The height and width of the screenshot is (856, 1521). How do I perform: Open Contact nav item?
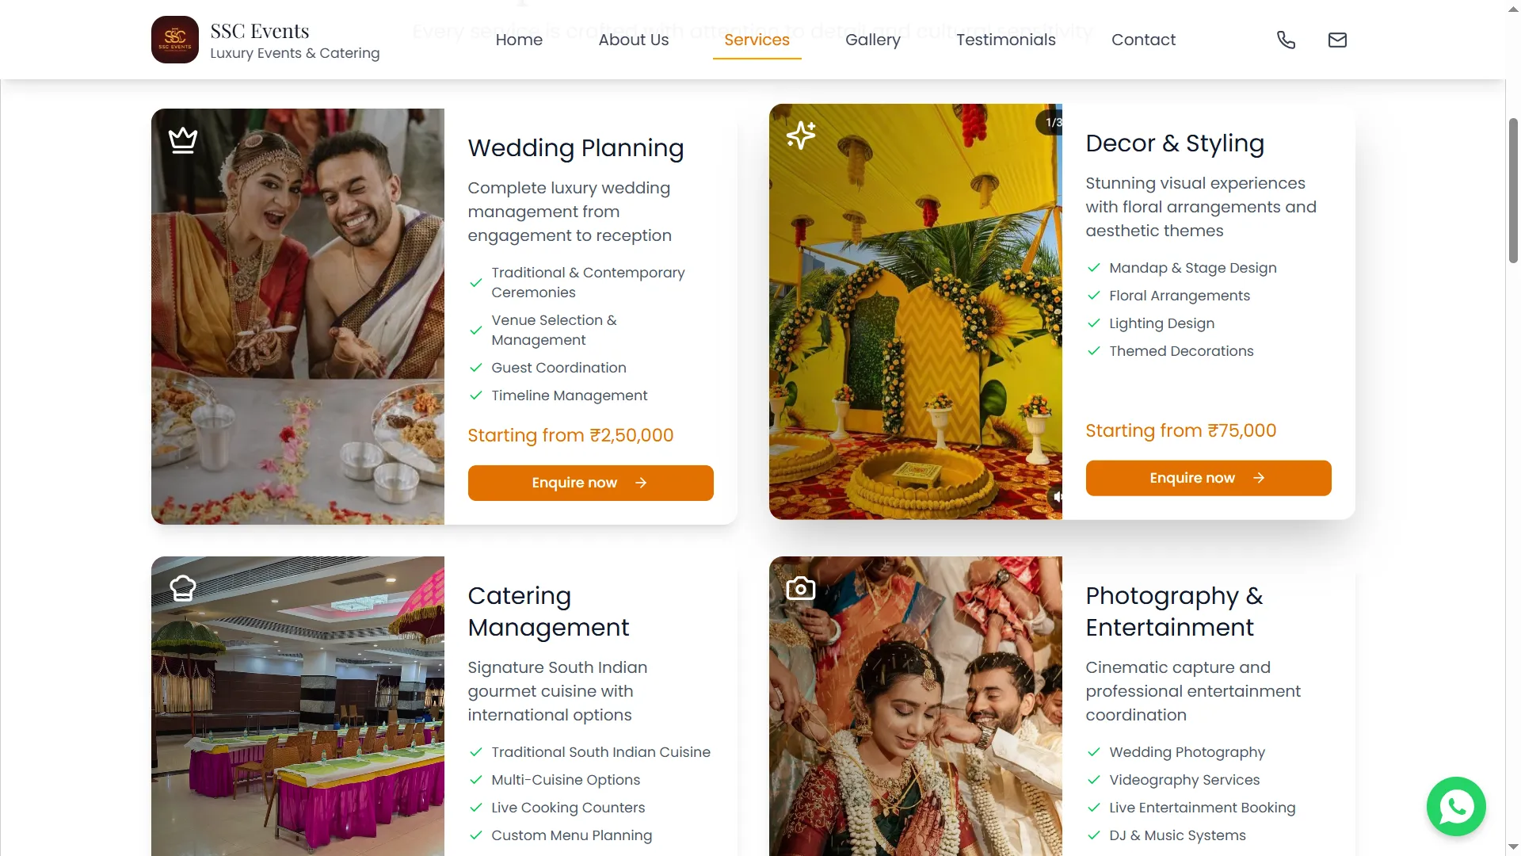1143,40
